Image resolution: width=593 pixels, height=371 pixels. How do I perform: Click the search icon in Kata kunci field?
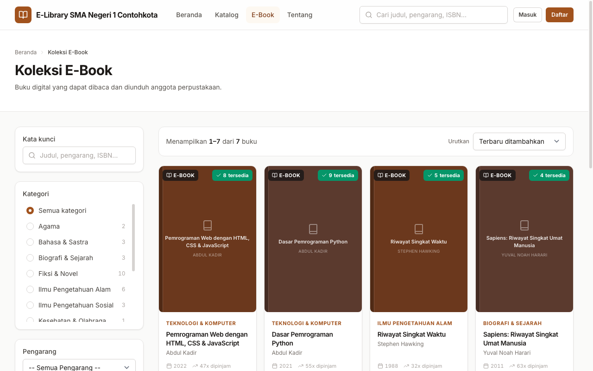coord(32,155)
